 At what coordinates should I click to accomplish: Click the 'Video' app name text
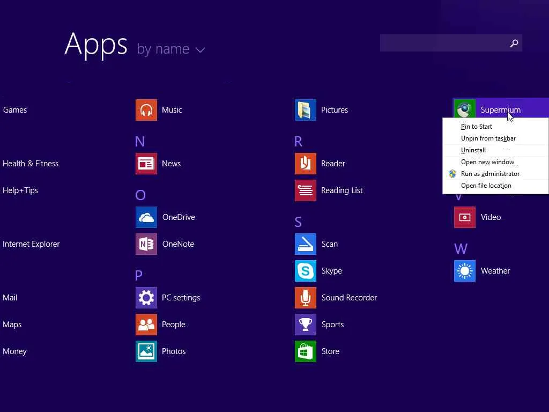coord(491,217)
